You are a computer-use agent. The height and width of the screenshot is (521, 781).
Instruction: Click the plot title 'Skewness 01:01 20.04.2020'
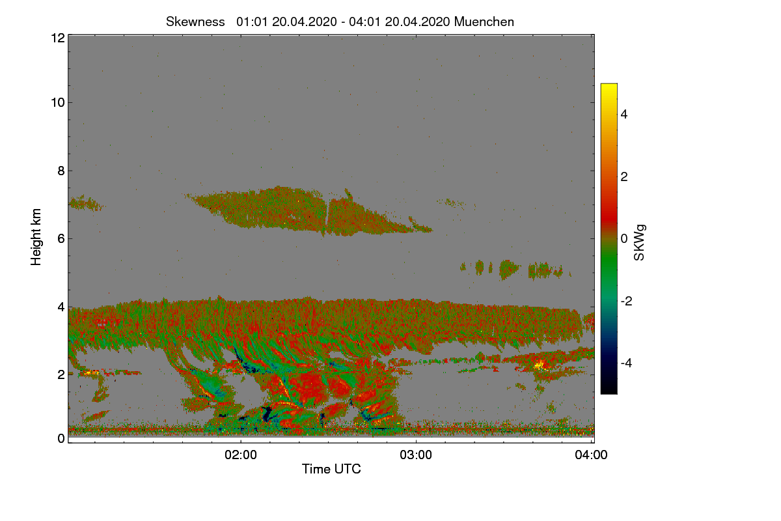click(x=340, y=21)
